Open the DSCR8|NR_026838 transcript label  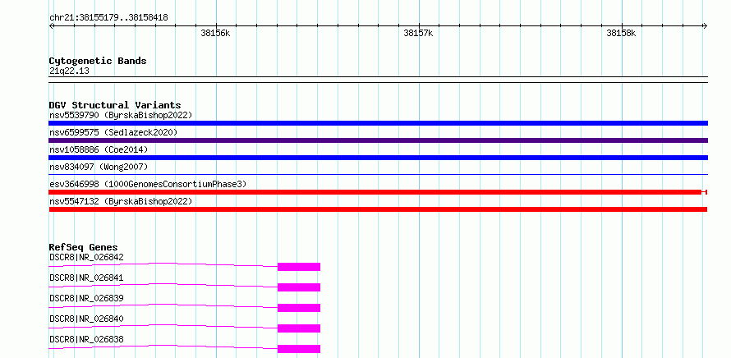pyautogui.click(x=86, y=339)
